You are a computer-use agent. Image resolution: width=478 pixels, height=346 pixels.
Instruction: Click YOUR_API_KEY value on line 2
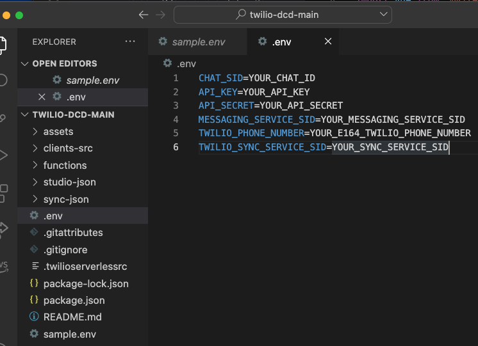[x=276, y=92]
